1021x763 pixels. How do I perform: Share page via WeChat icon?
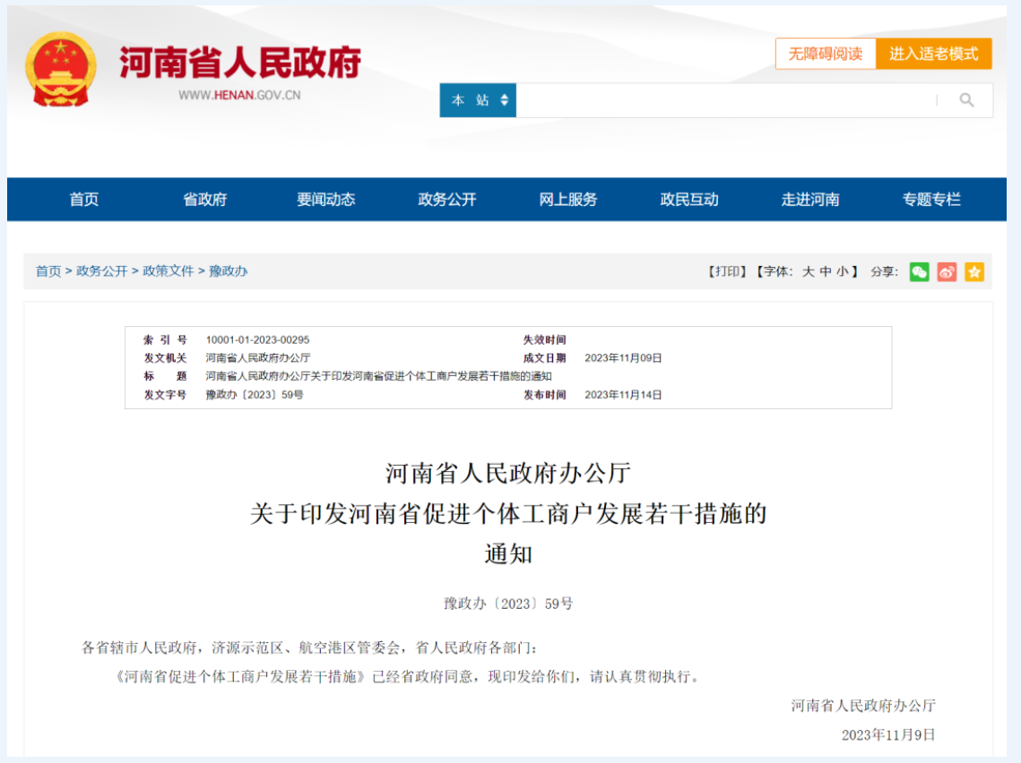pos(919,271)
